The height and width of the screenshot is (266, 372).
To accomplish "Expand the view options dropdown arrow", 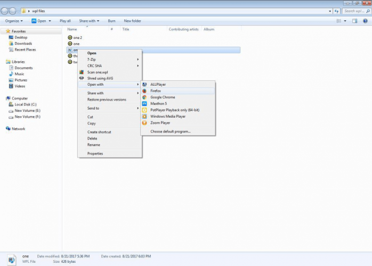I will [x=345, y=21].
